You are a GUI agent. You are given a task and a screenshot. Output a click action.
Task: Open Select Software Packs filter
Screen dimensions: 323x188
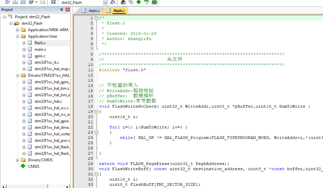pyautogui.click(x=147, y=2)
